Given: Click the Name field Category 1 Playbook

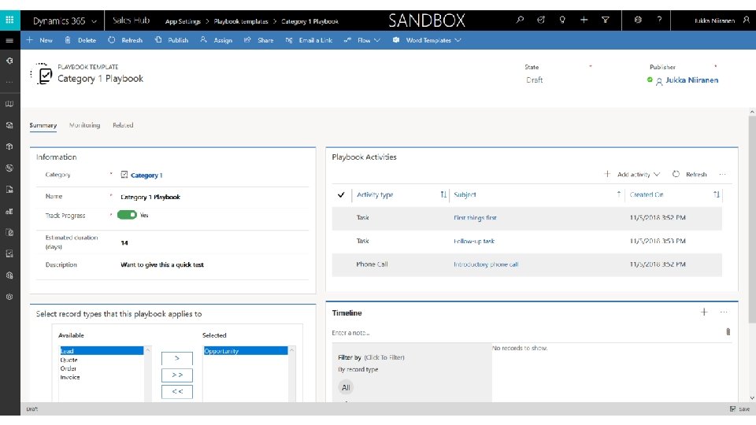Looking at the screenshot, I should [150, 197].
